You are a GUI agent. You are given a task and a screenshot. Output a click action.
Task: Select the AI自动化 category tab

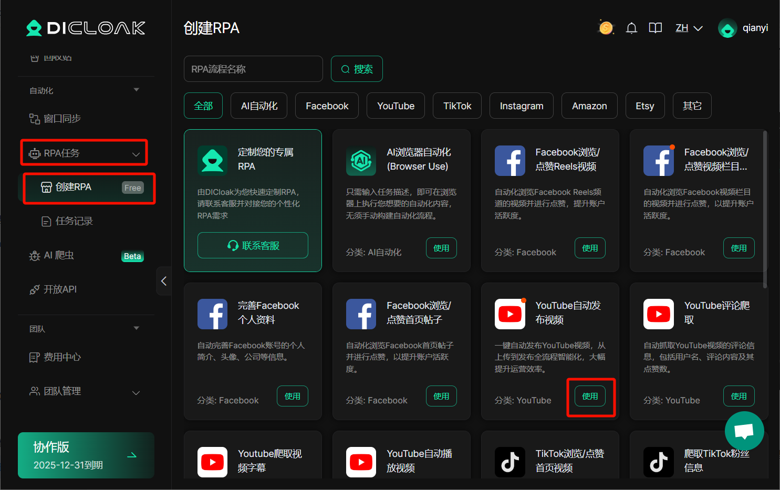(259, 106)
